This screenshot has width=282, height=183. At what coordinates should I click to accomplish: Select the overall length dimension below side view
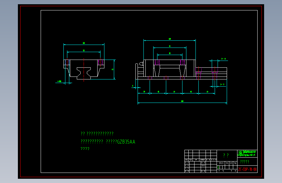(x=182, y=102)
